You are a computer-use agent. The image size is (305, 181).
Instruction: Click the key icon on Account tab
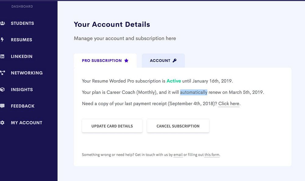[x=174, y=61]
